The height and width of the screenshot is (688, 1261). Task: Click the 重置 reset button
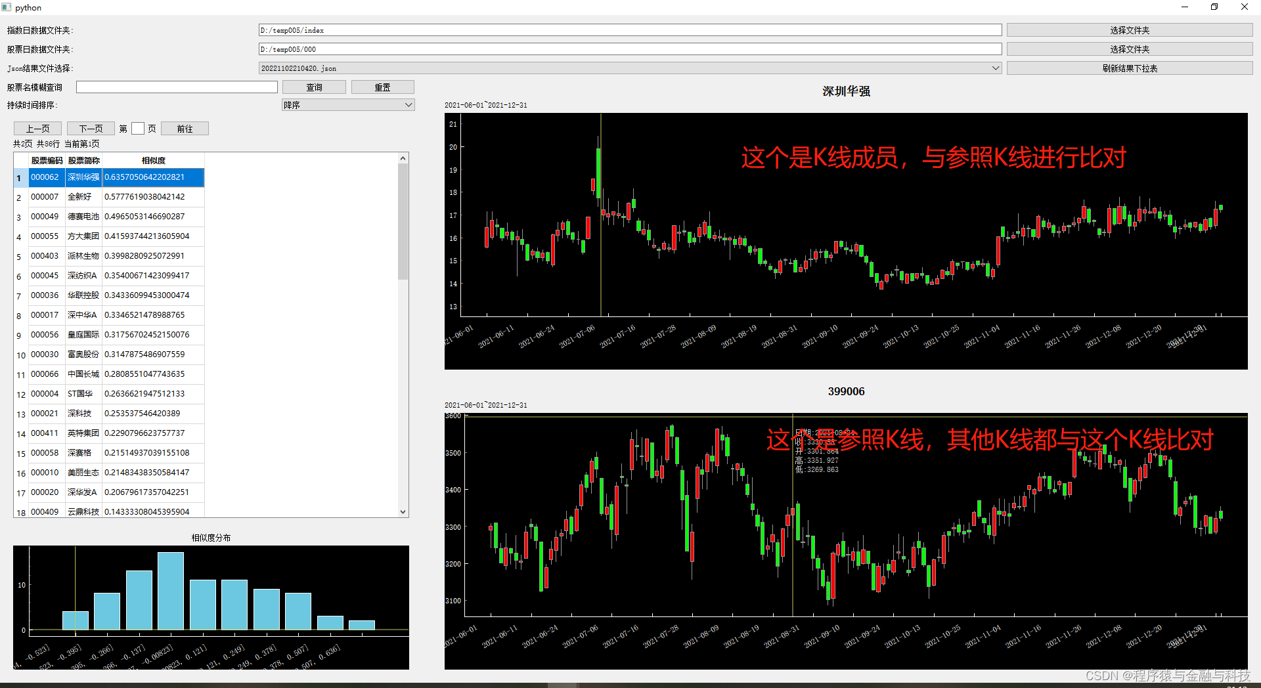382,87
